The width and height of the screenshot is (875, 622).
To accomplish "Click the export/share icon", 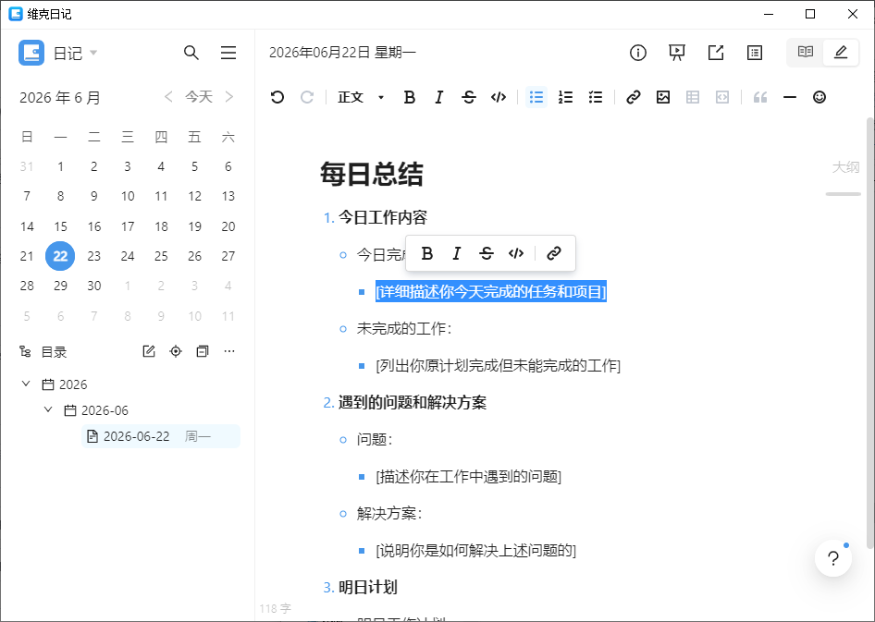I will (x=716, y=53).
